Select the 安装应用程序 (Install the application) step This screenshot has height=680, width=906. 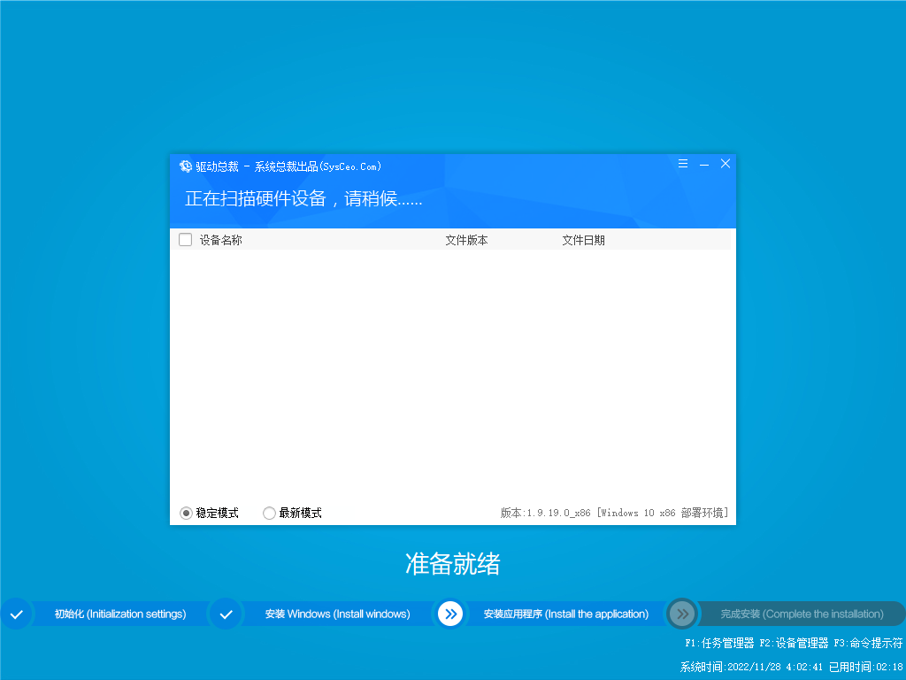pyautogui.click(x=565, y=614)
